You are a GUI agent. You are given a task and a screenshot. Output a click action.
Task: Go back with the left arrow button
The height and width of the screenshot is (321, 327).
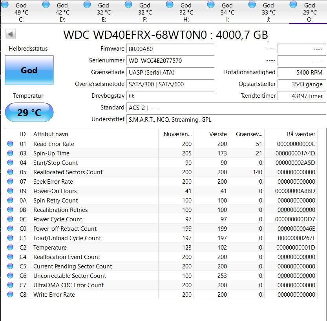click(x=11, y=34)
